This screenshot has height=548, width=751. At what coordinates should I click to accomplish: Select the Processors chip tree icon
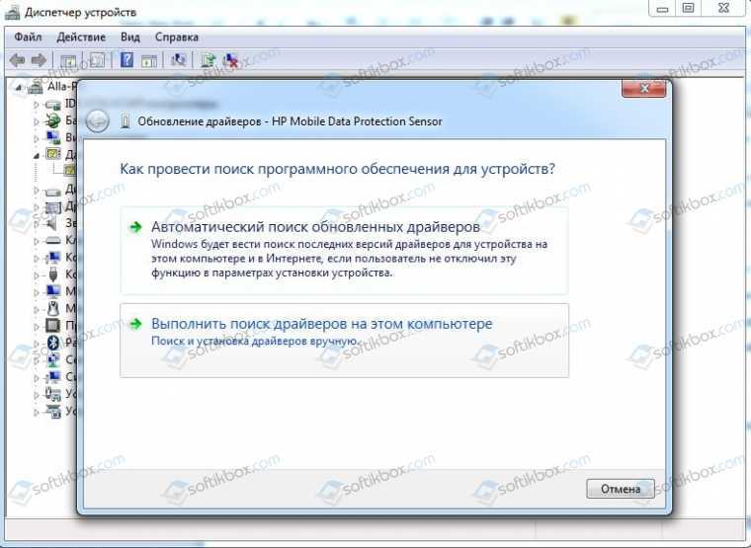tap(52, 326)
